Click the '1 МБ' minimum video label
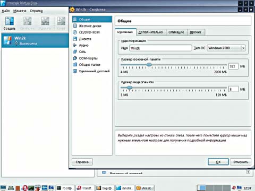This screenshot has width=255, height=191. pyautogui.click(x=124, y=95)
